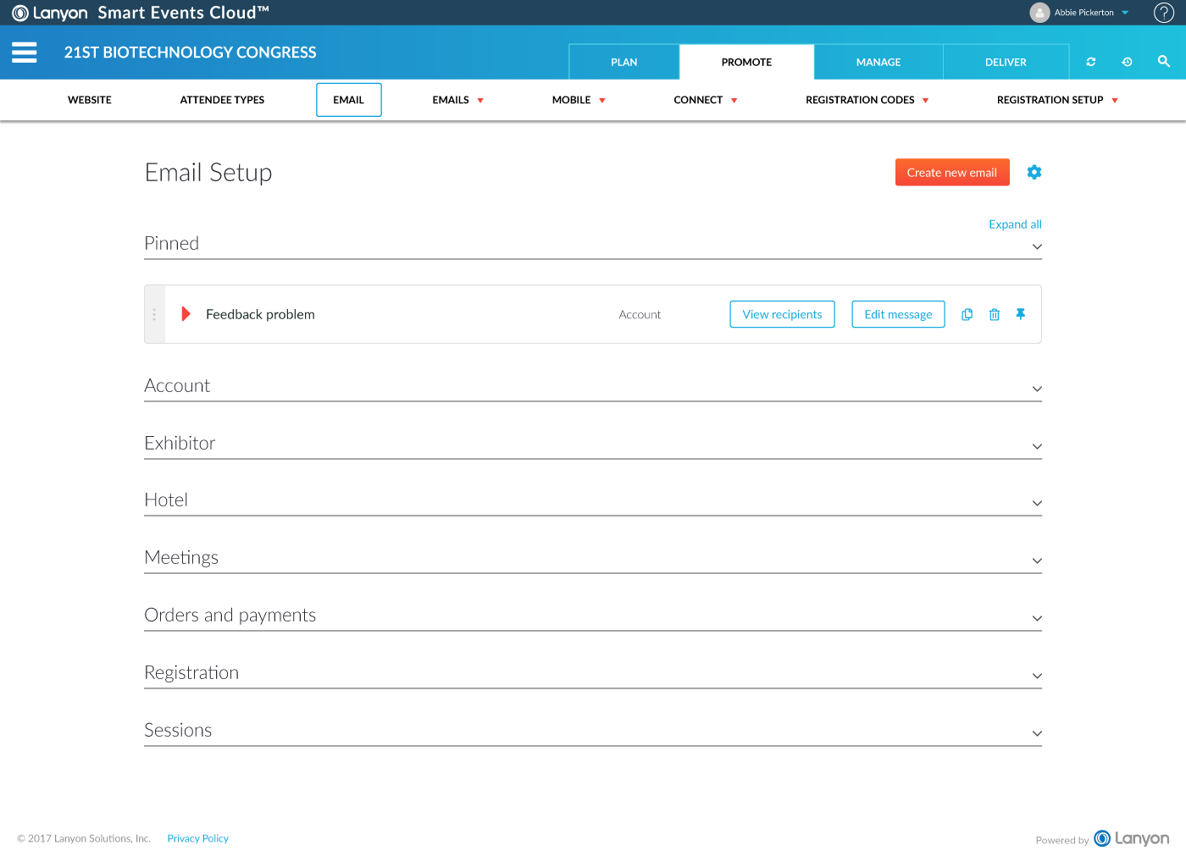Switch to the DELIVER tab

point(1006,62)
